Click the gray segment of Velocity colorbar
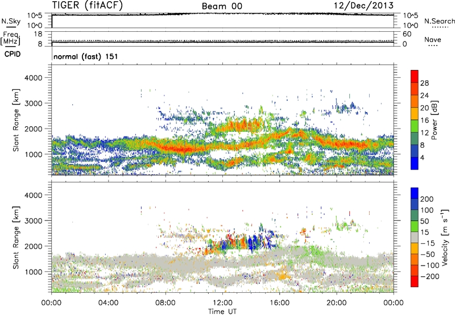 click(415, 237)
